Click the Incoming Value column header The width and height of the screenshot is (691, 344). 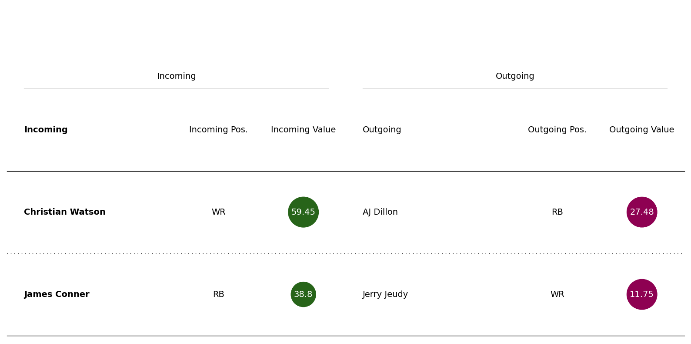(x=303, y=130)
